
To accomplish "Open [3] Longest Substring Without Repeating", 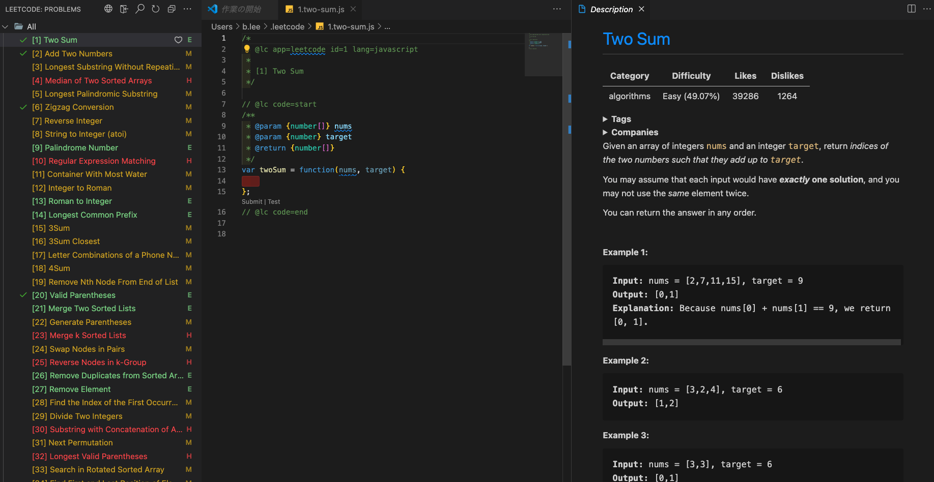I will pos(102,67).
